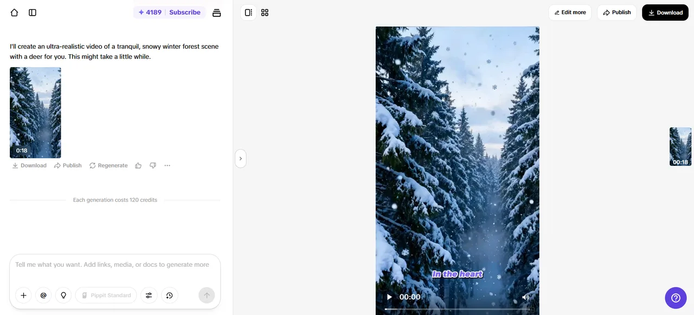Click the 00:00 video timestamp
Image resolution: width=694 pixels, height=315 pixels.
(x=410, y=297)
